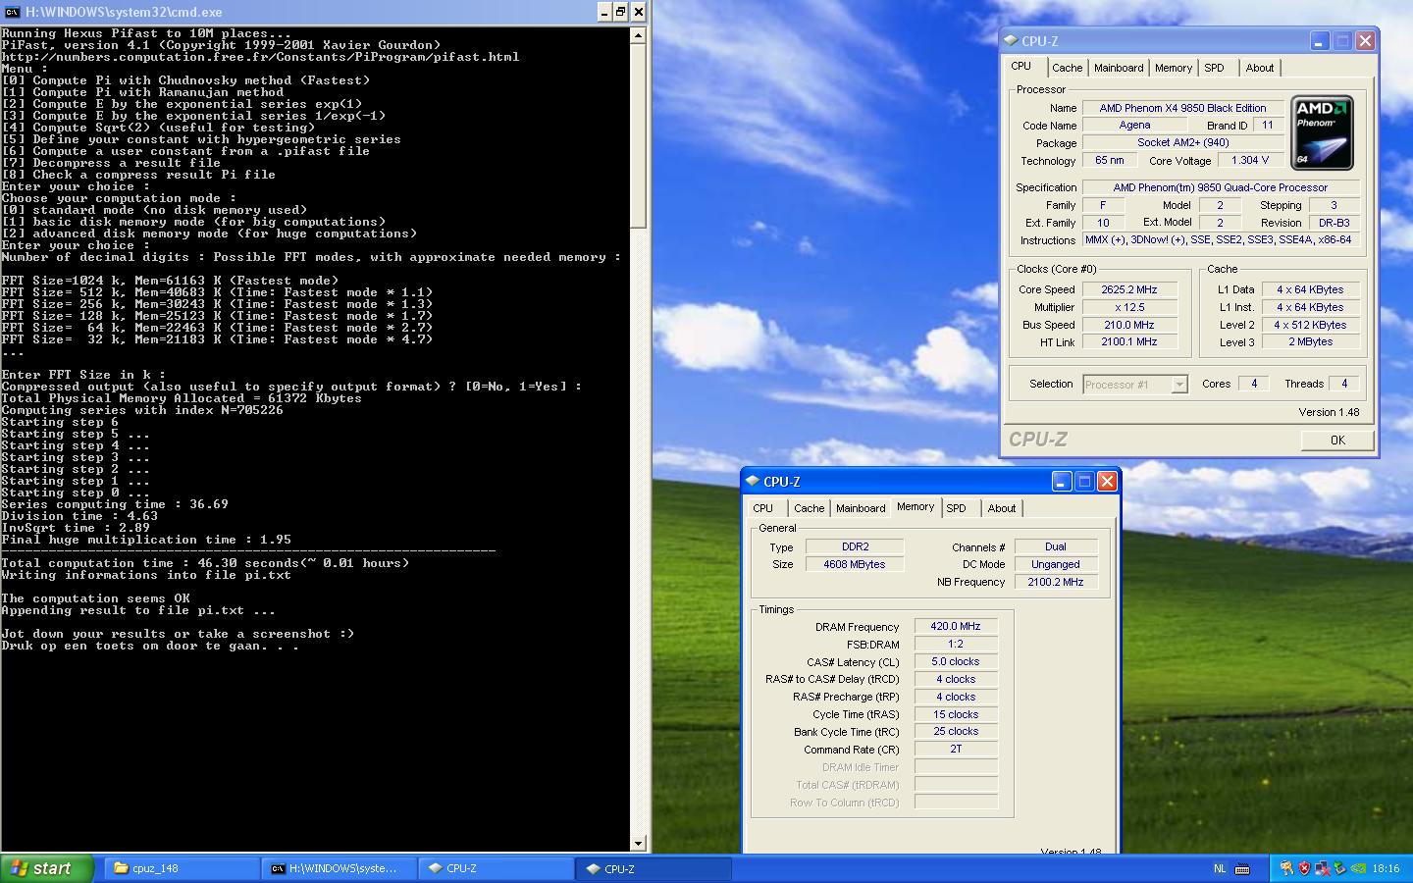Close the upper CPU-Z window

pos(1365,40)
